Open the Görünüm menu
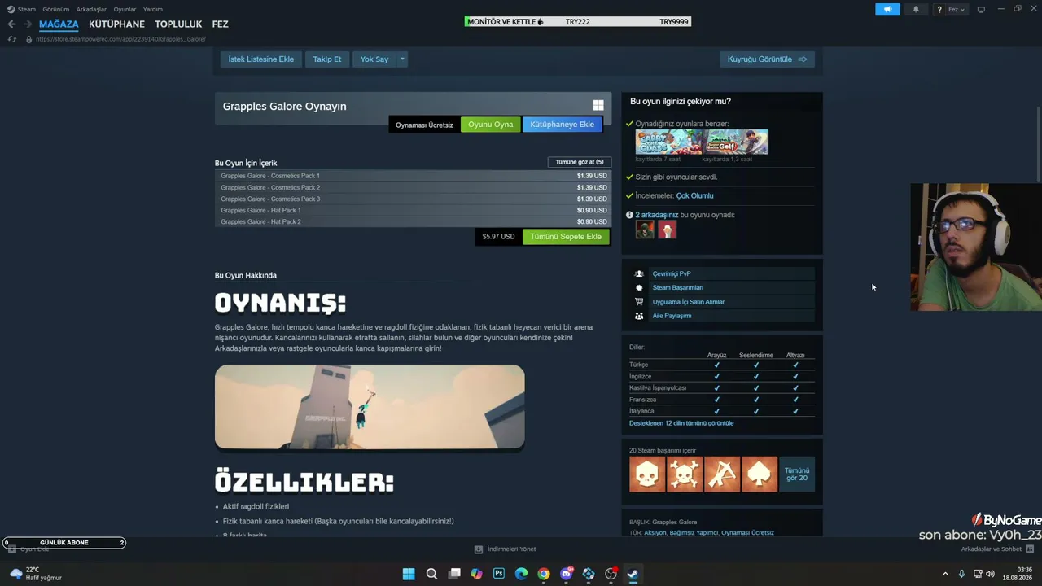The image size is (1042, 586). click(x=56, y=9)
